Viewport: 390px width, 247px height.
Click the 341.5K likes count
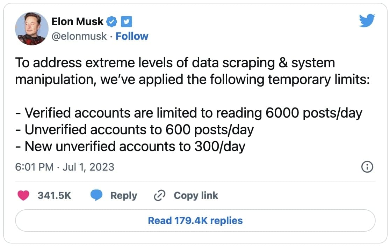[x=54, y=196]
